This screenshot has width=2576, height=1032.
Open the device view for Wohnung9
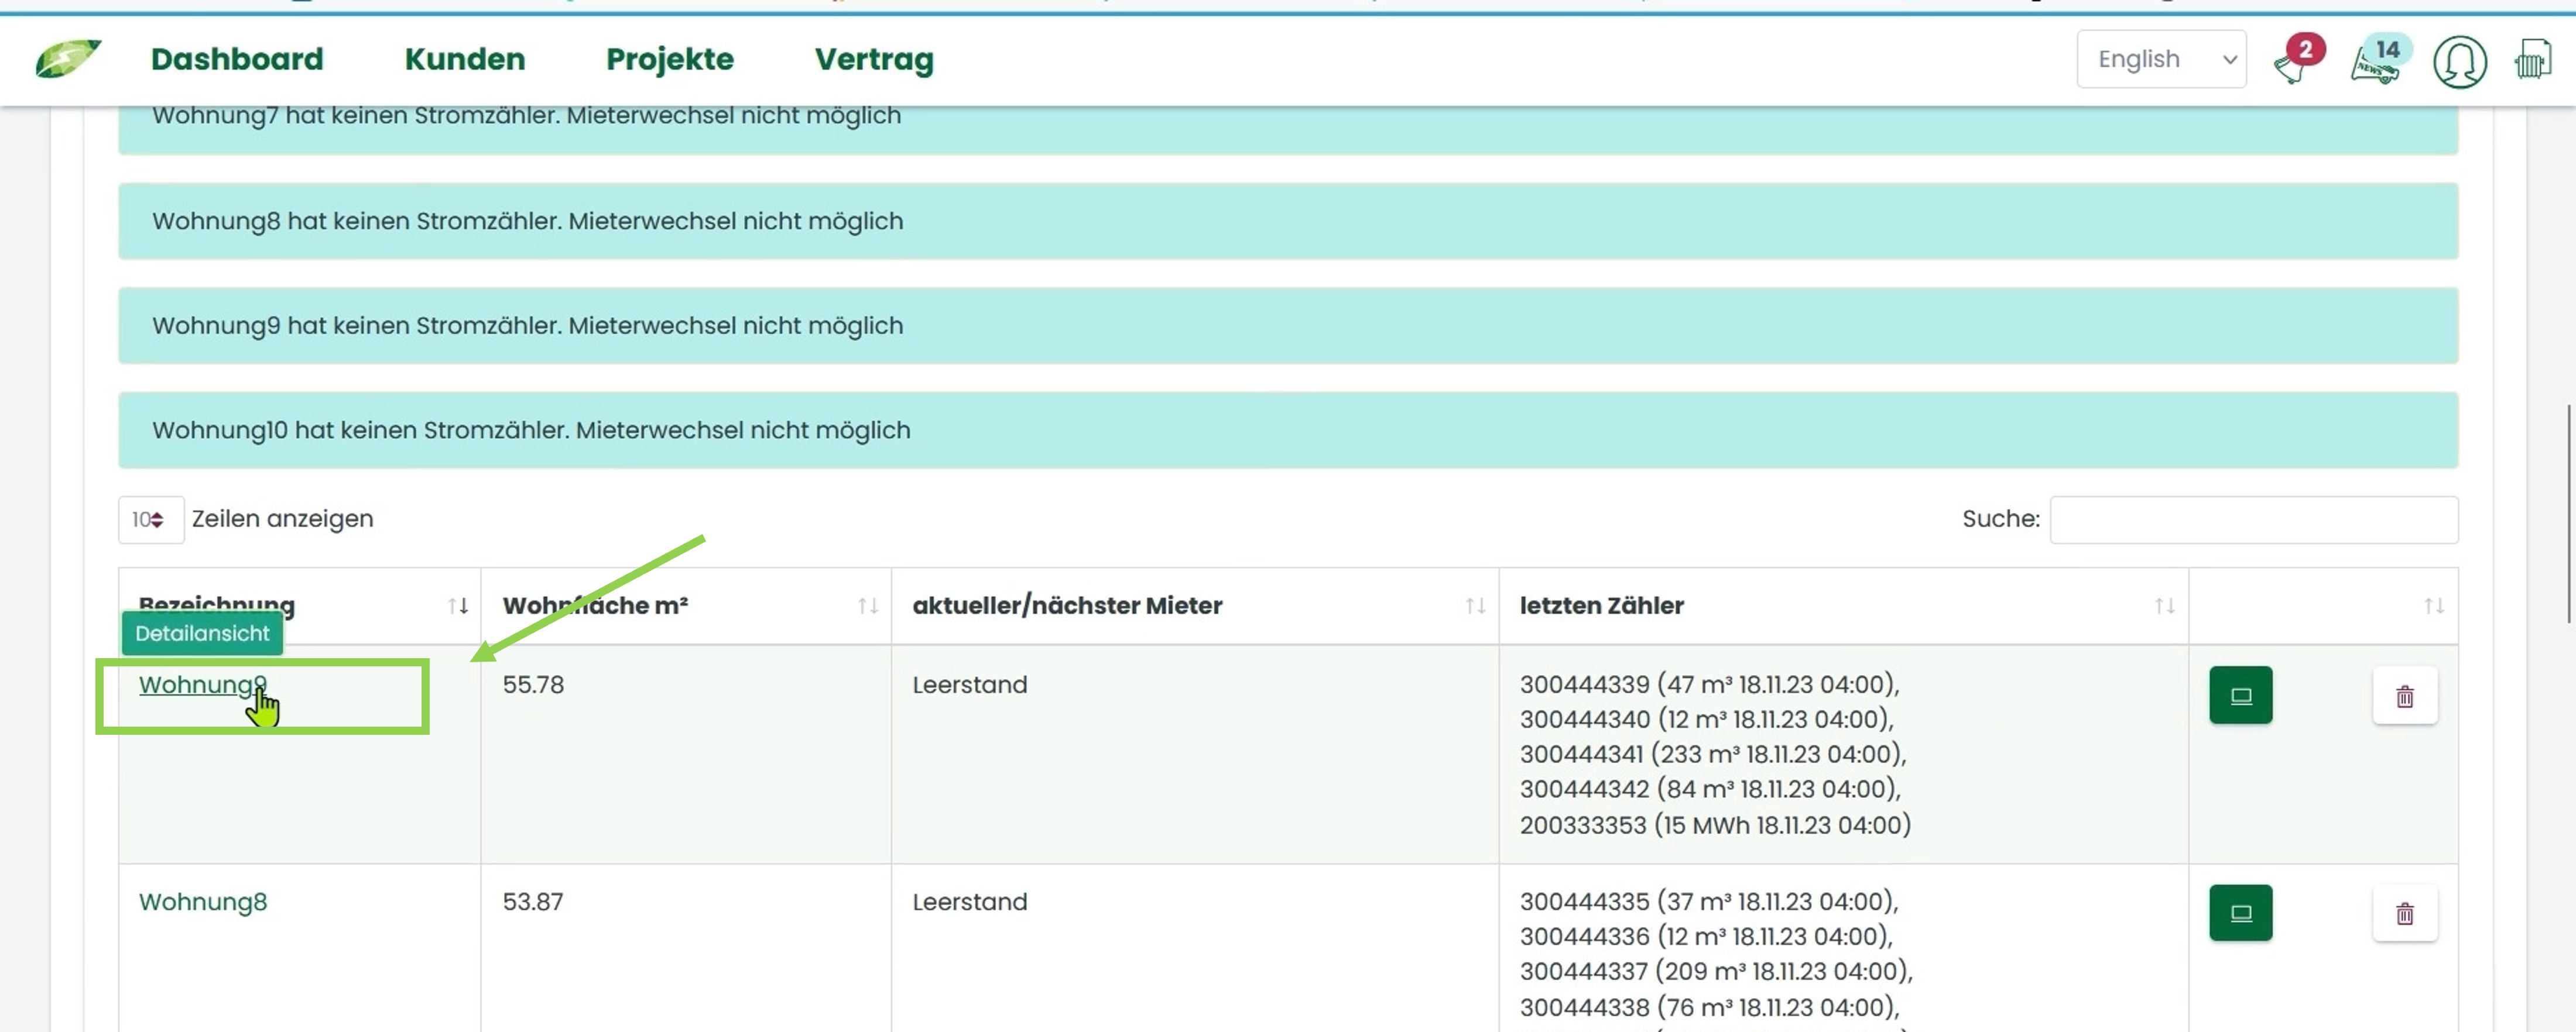[x=2241, y=694]
